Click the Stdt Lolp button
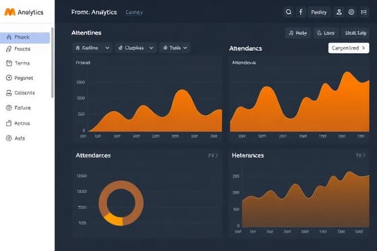 click(355, 33)
